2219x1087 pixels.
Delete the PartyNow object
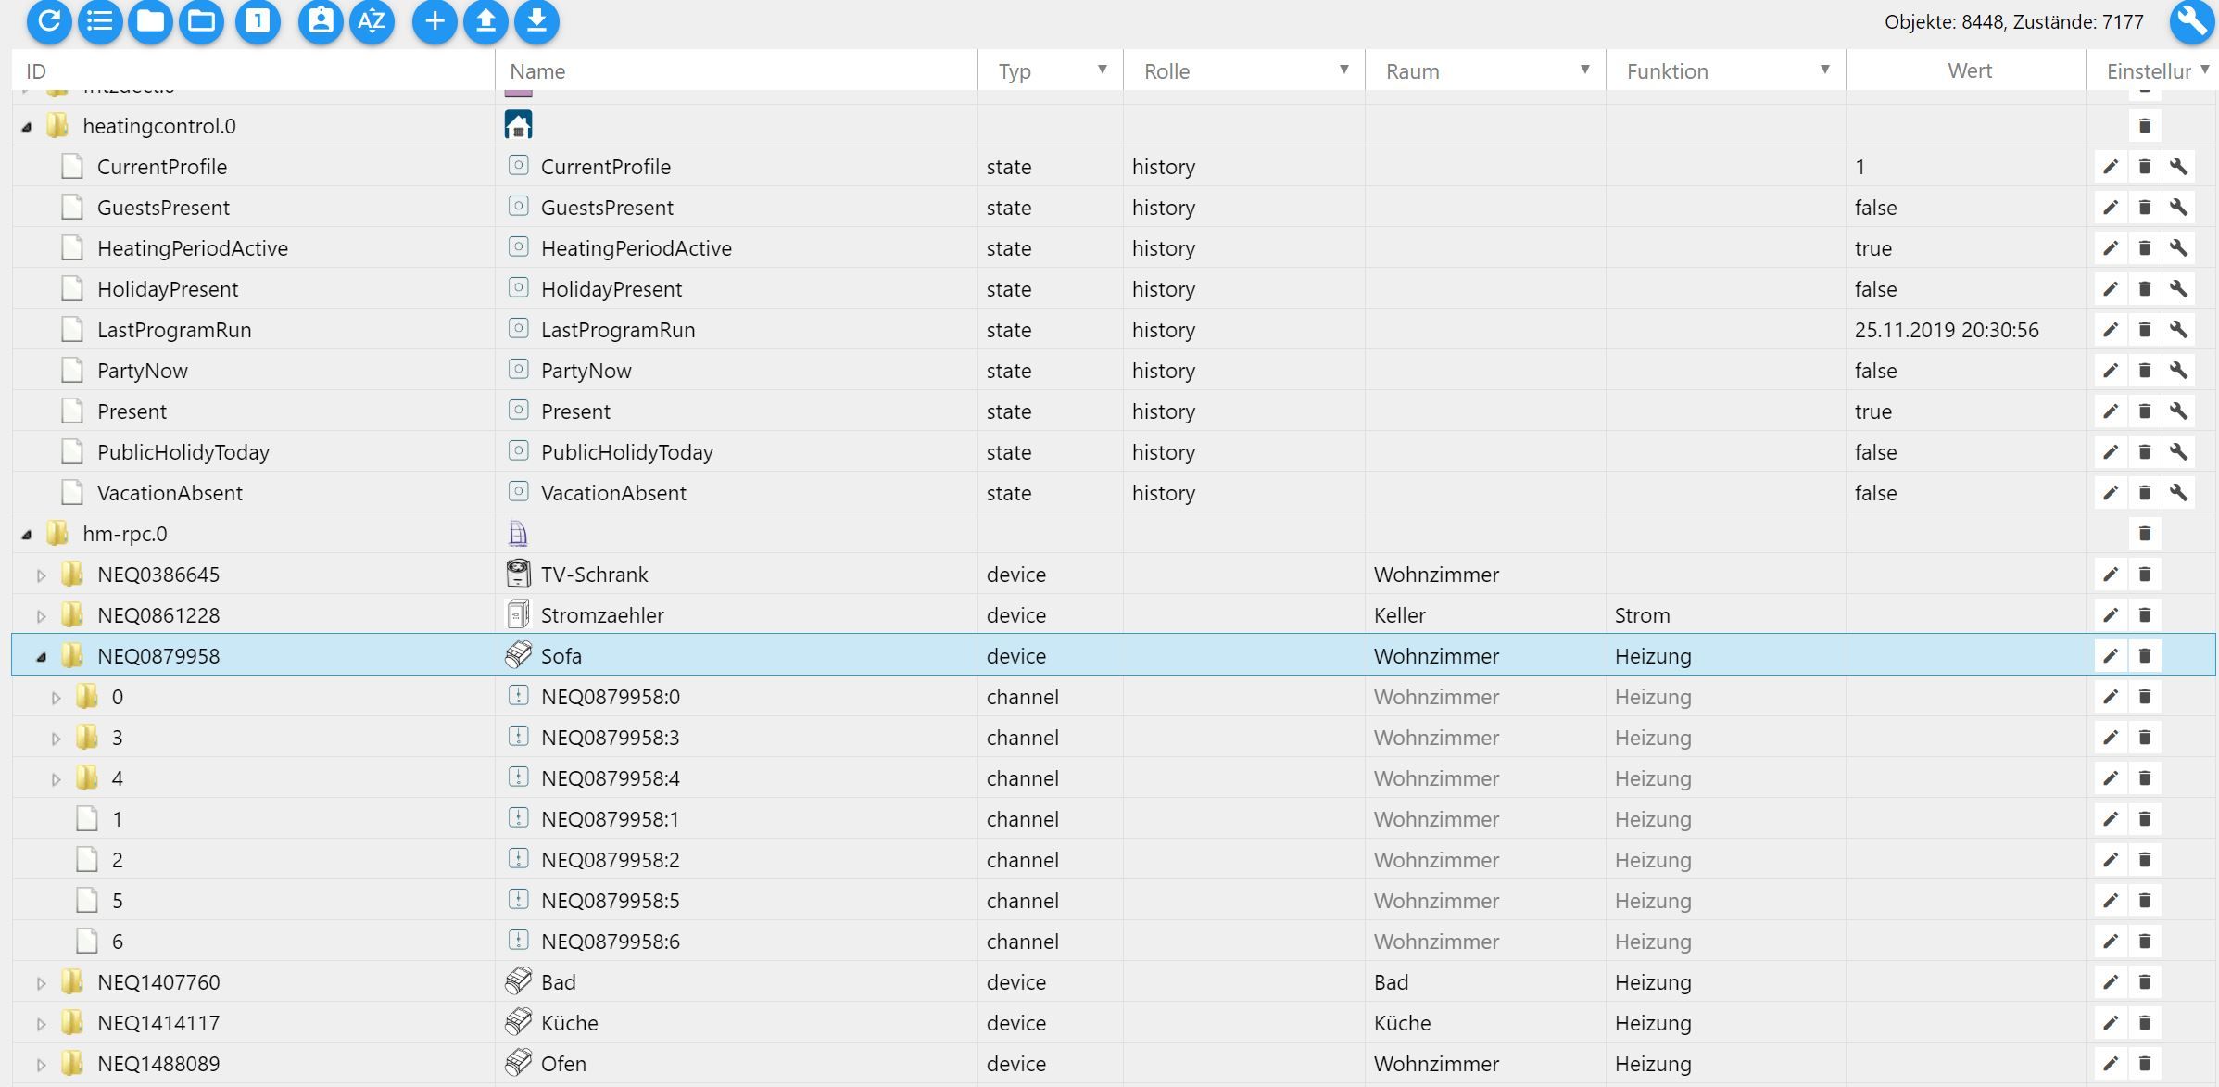pos(2144,371)
